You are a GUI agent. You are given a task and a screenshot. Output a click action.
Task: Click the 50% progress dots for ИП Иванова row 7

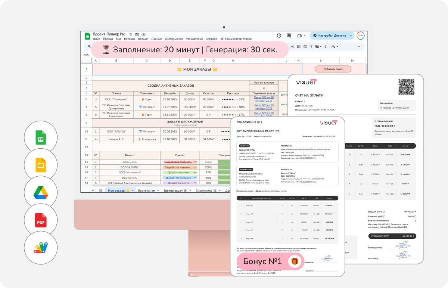pyautogui.click(x=233, y=107)
